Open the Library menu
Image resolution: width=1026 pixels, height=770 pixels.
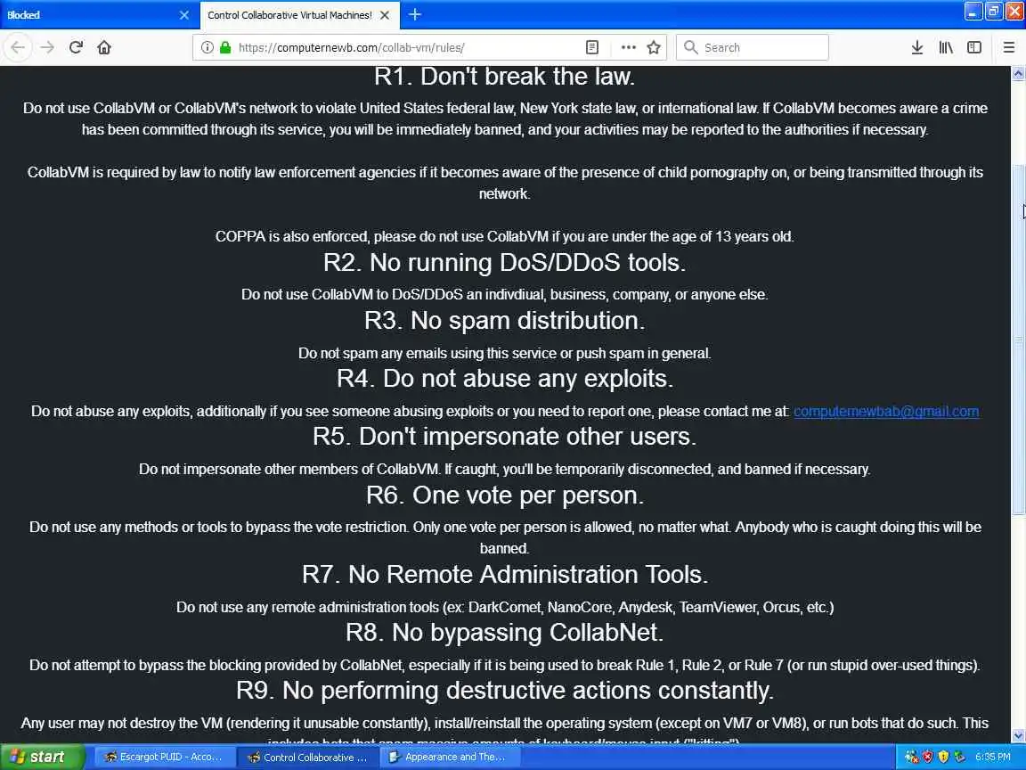[946, 47]
